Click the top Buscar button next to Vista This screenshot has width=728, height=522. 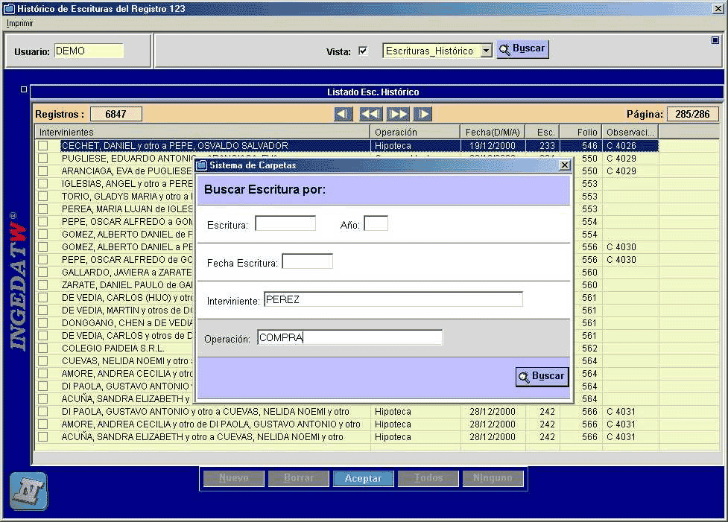523,48
